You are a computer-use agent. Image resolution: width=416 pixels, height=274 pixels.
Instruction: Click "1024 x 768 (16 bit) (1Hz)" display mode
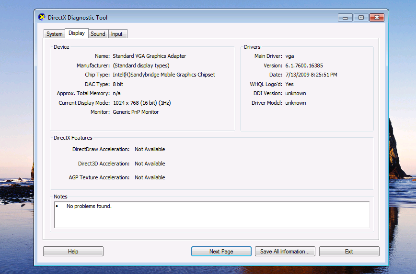pos(142,103)
